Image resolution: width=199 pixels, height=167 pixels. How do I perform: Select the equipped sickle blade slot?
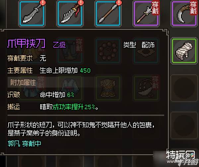184,14
